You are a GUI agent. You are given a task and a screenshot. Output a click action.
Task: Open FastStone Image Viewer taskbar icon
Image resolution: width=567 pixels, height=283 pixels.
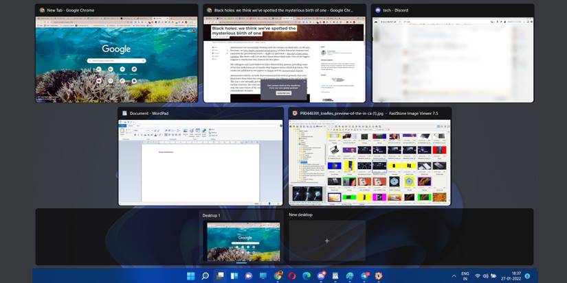point(379,276)
